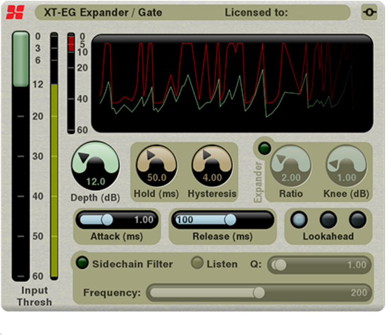The height and width of the screenshot is (335, 386).
Task: Click the Hysteresis knob showing 4.00
Action: tap(212, 166)
